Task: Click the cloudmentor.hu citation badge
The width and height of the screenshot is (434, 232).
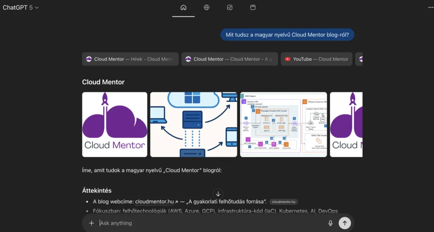Action: click(284, 202)
